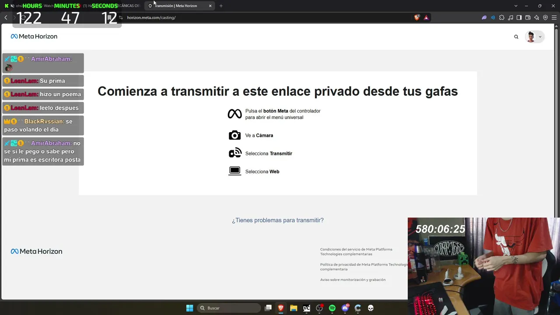The width and height of the screenshot is (560, 315).
Task: Click the blue sound waves extension icon
Action: (x=493, y=17)
